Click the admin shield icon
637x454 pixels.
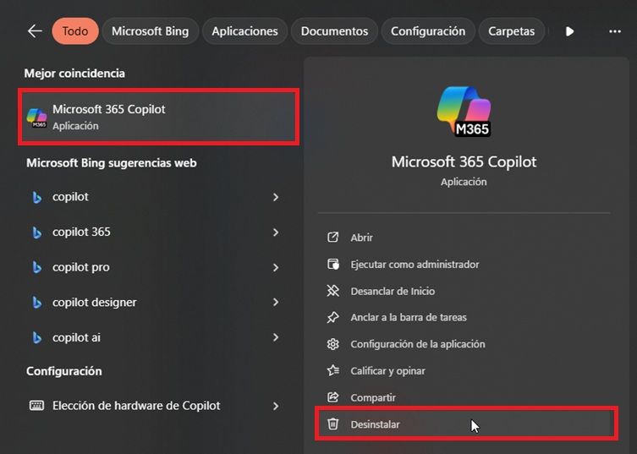click(333, 265)
